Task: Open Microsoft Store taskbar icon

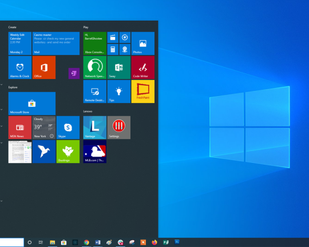Action: [64, 242]
